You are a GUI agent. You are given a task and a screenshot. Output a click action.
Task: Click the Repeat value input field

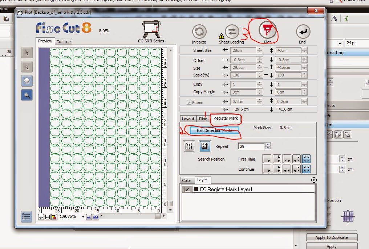click(x=251, y=146)
